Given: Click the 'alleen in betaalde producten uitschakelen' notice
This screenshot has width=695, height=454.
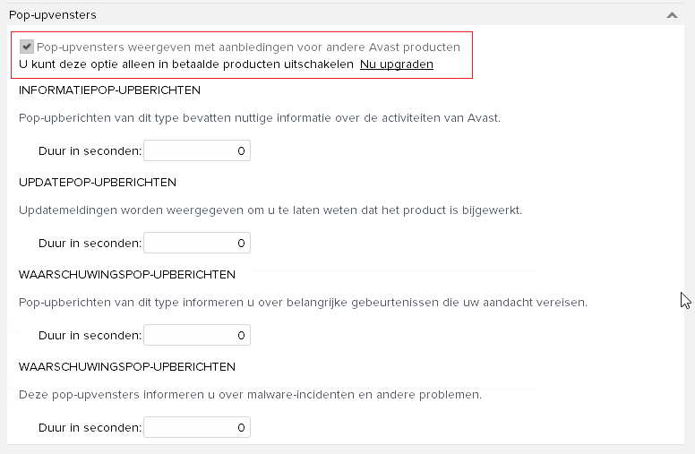Looking at the screenshot, I should [185, 64].
